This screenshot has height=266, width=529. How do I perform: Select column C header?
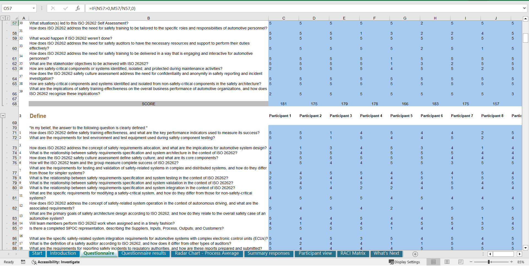[284, 18]
